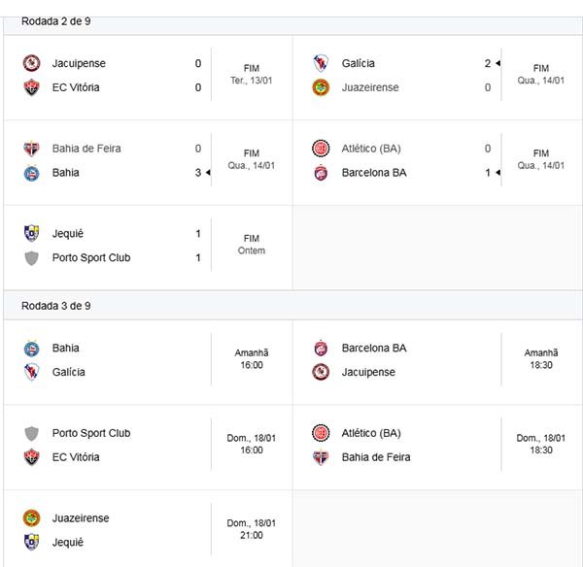Click Porto Sport Club shield in Rodada 3
This screenshot has height=567, width=583.
pyautogui.click(x=31, y=433)
